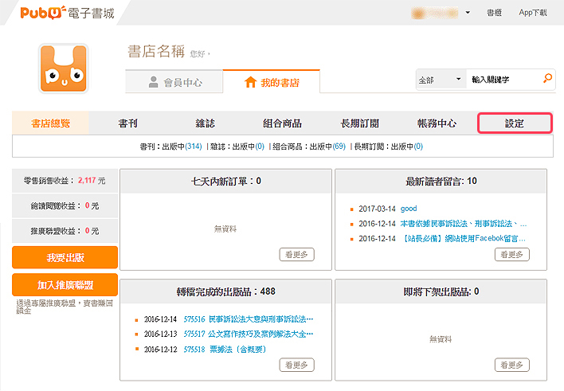Switch to the 帳務中心 tab
Image resolution: width=564 pixels, height=391 pixels.
coord(437,123)
